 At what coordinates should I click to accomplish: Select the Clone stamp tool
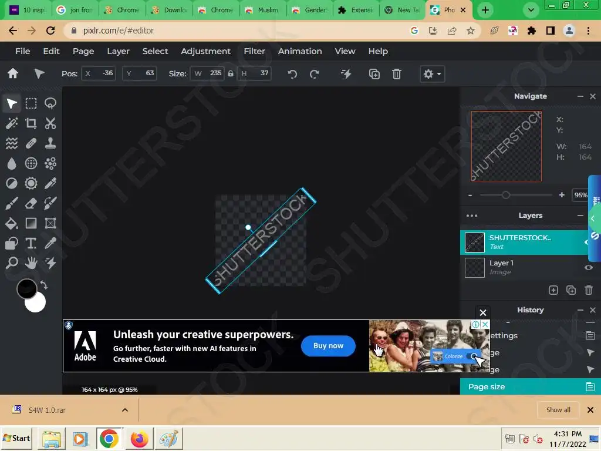tap(50, 143)
